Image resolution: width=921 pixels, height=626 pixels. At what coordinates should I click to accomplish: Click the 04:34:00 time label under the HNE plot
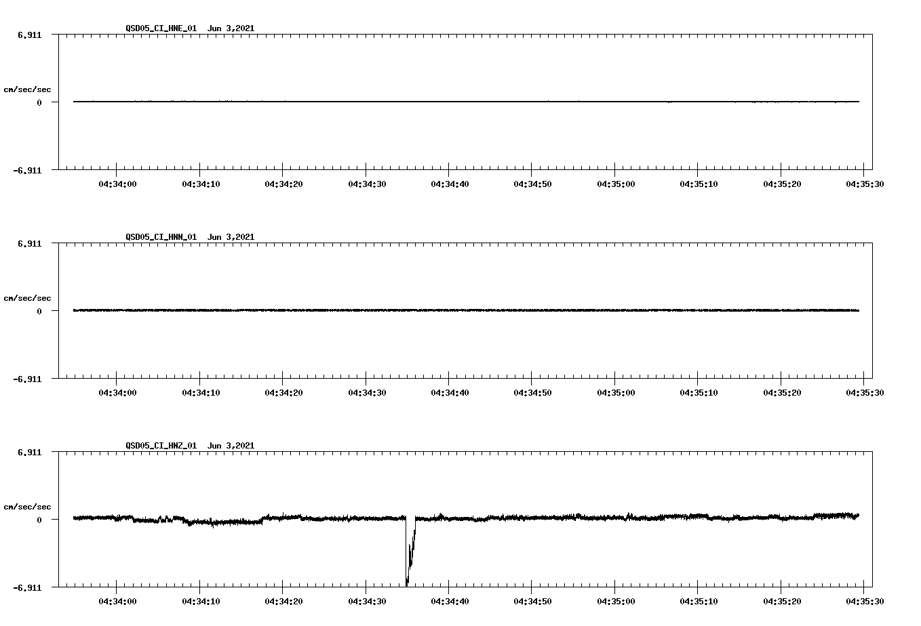[x=117, y=184]
